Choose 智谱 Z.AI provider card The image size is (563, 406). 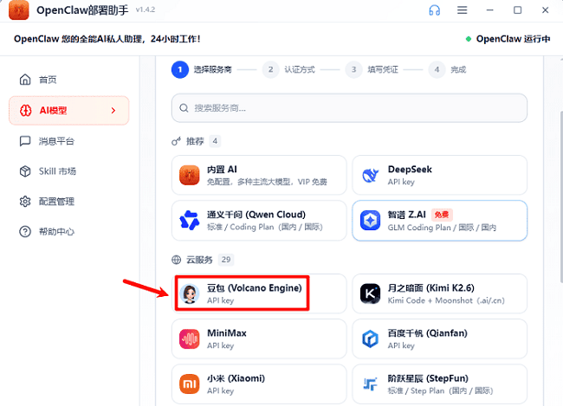440,221
